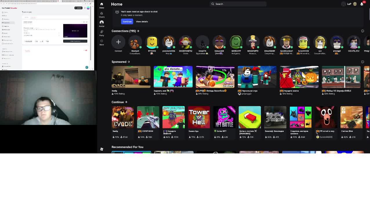Open the sponsored VS DUELS game thumbnail
This screenshot has width=370, height=208.
click(x=341, y=77)
